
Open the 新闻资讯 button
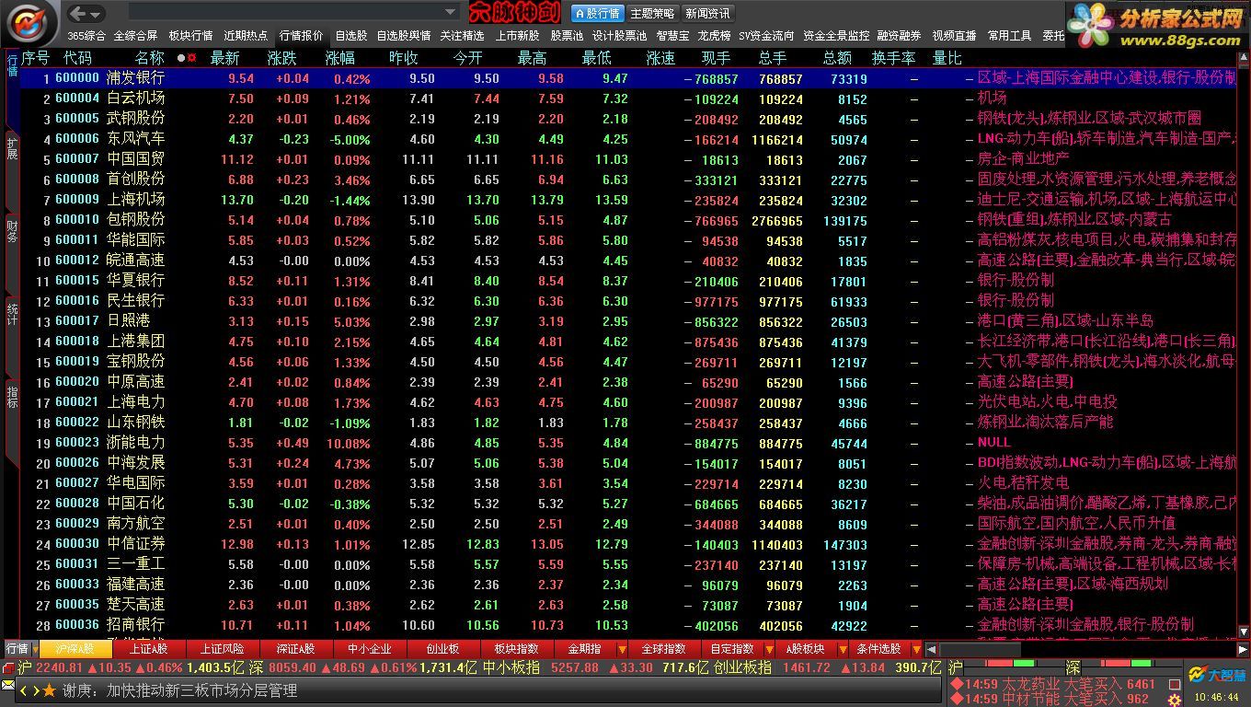(707, 13)
